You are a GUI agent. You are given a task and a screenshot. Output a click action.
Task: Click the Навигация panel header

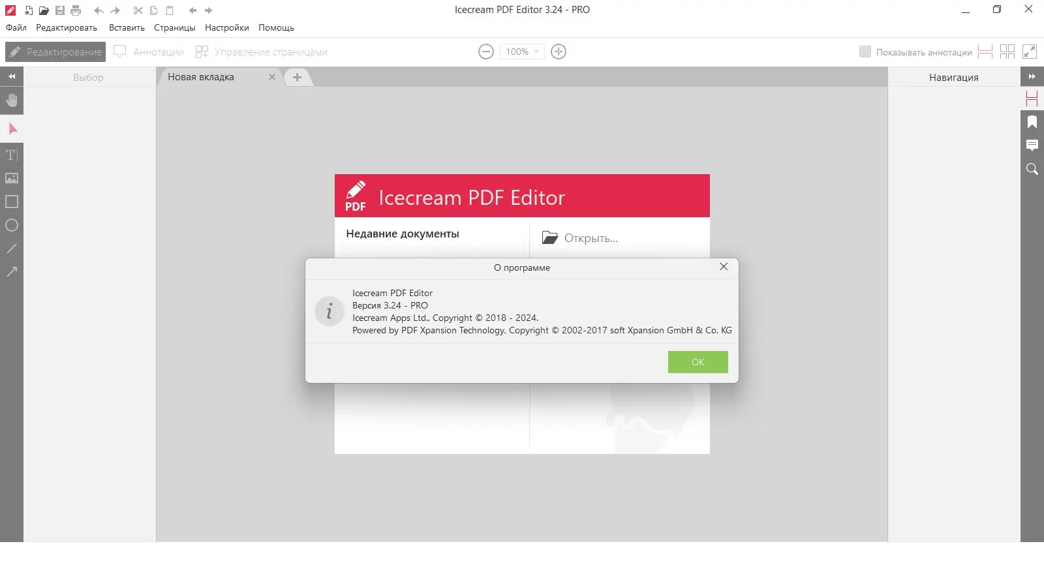pos(954,77)
